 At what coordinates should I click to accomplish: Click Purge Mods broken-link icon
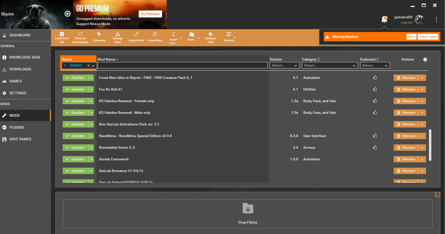155,34
